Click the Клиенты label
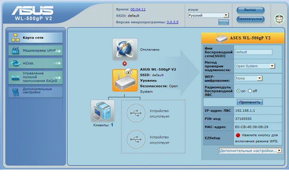 101,125
